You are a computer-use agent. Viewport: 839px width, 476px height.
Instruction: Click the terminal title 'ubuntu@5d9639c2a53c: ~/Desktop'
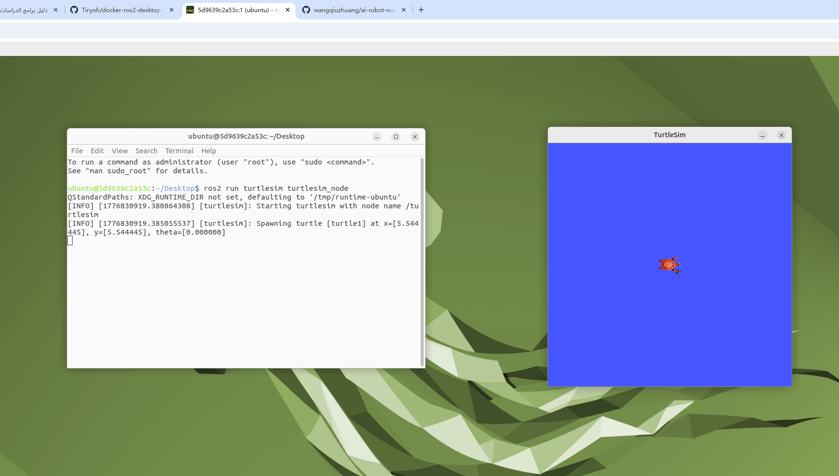(246, 136)
